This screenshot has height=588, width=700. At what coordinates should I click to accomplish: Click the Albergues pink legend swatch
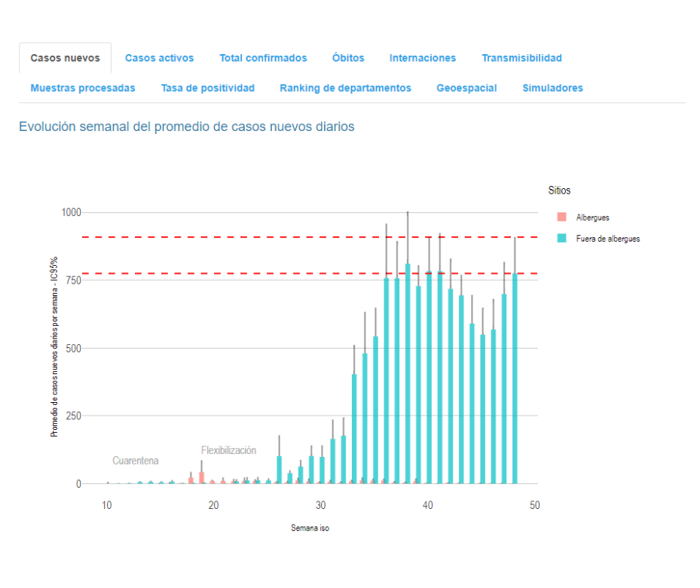click(x=561, y=217)
